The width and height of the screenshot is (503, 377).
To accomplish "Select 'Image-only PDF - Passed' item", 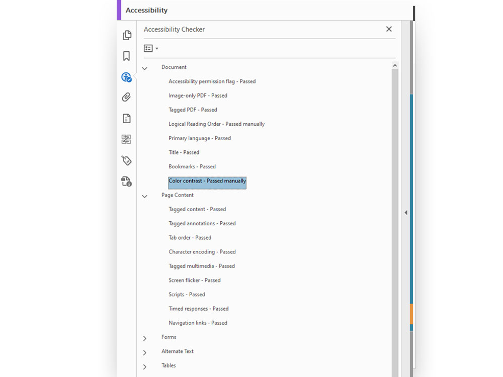I will tap(198, 96).
